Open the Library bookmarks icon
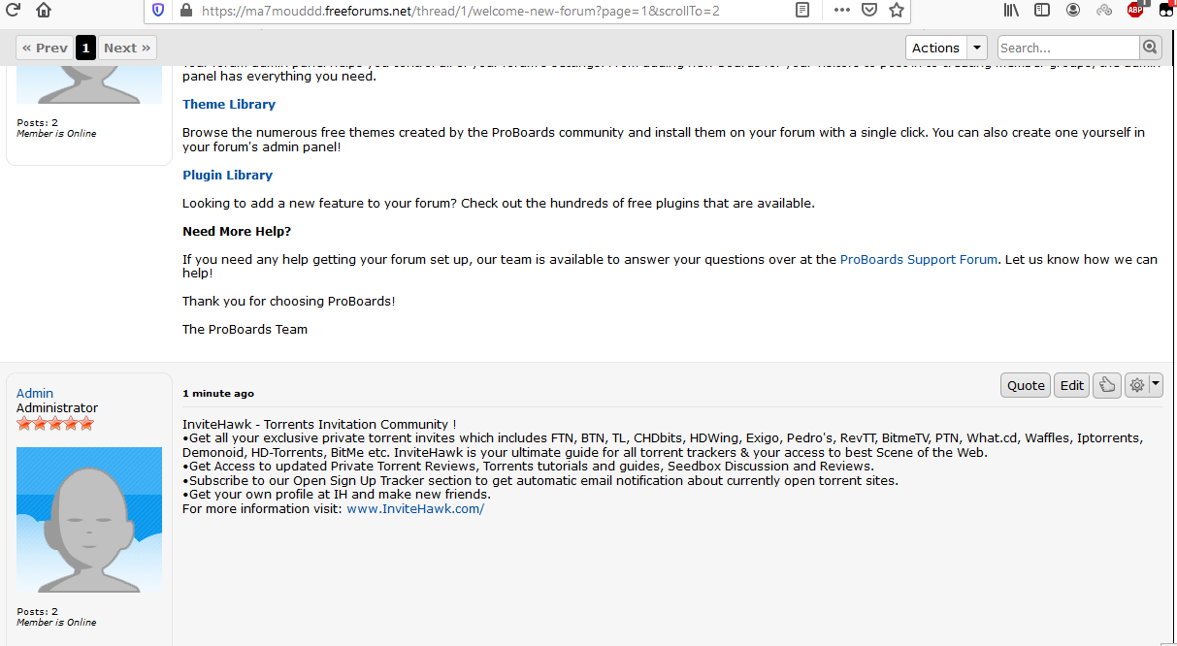This screenshot has height=646, width=1177. click(x=1011, y=10)
